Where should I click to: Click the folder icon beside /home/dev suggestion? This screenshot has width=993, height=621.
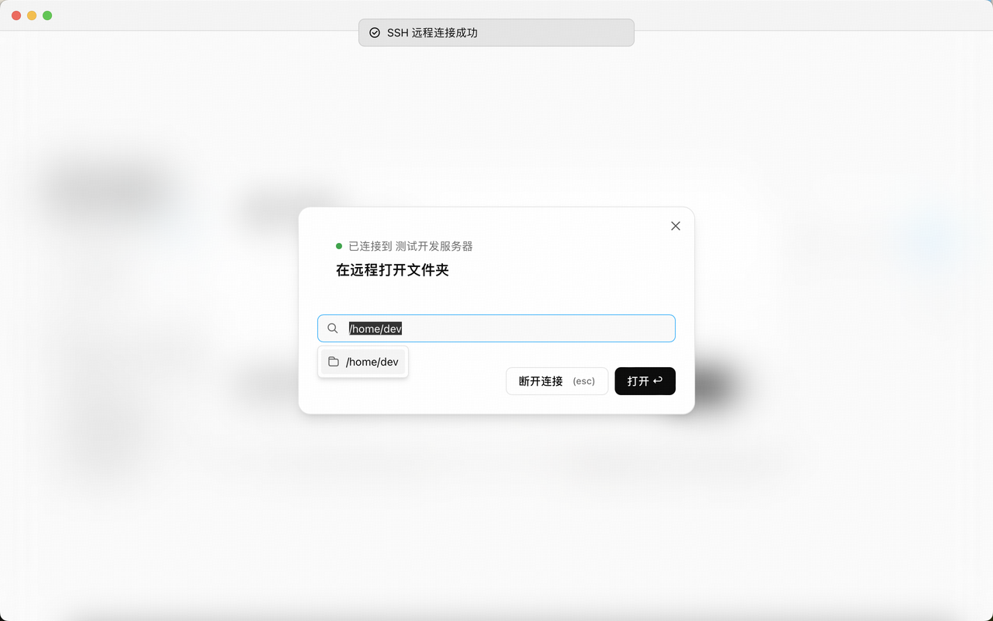[334, 362]
